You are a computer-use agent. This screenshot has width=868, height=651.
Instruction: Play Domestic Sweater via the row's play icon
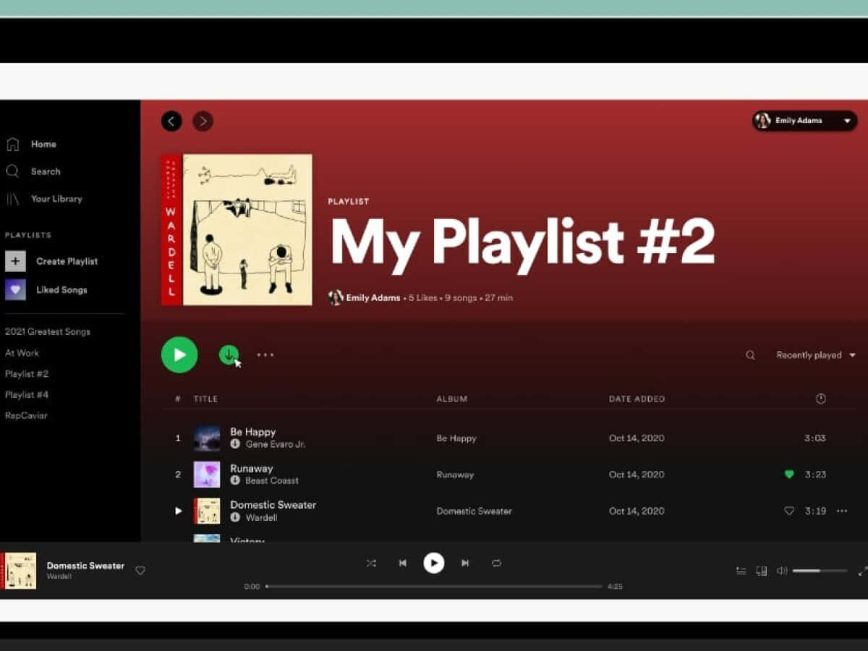point(178,511)
